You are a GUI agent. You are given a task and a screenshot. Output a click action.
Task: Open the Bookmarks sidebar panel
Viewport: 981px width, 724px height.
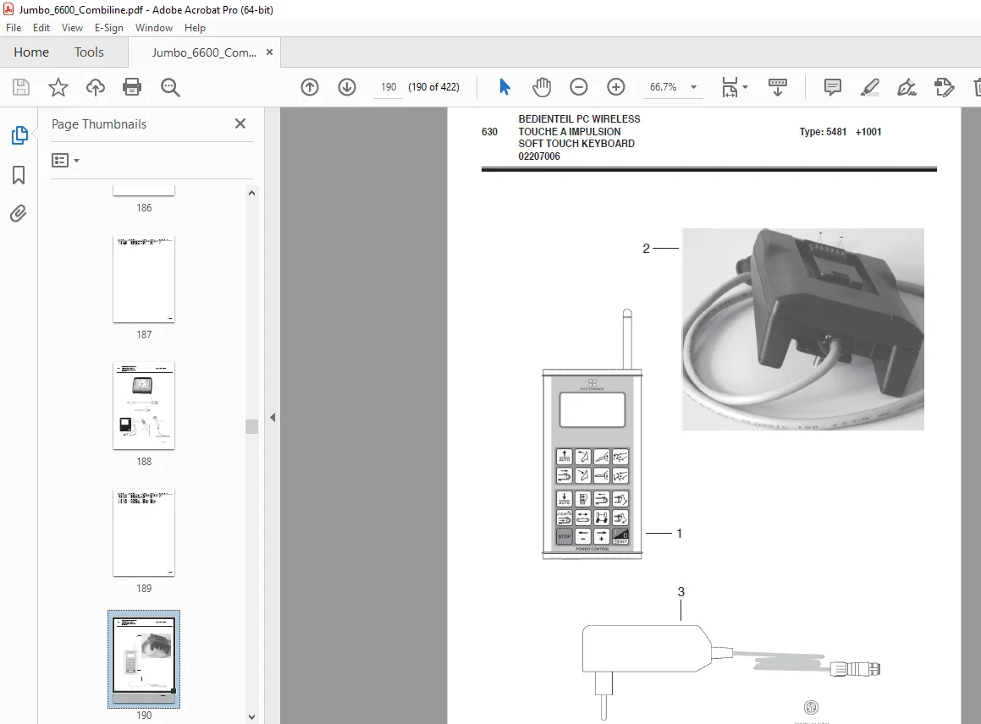pyautogui.click(x=19, y=175)
